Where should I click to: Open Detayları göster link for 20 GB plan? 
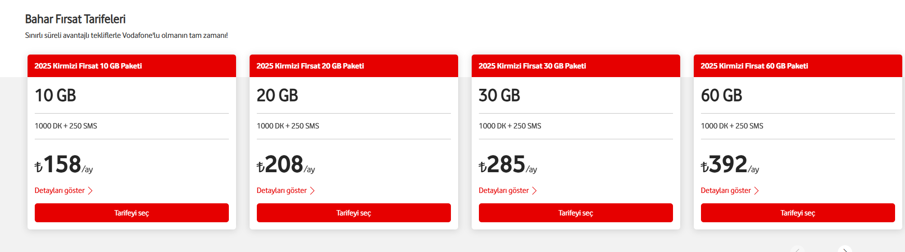(282, 191)
